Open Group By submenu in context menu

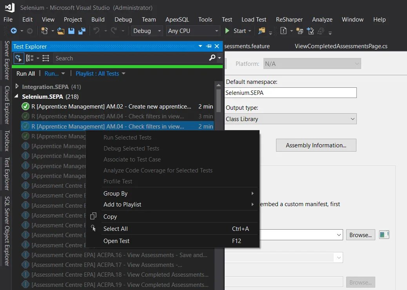coord(173,193)
